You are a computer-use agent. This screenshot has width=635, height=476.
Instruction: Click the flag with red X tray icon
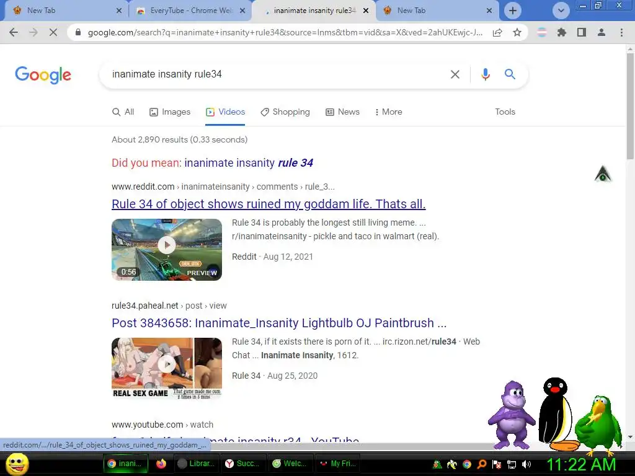497,464
